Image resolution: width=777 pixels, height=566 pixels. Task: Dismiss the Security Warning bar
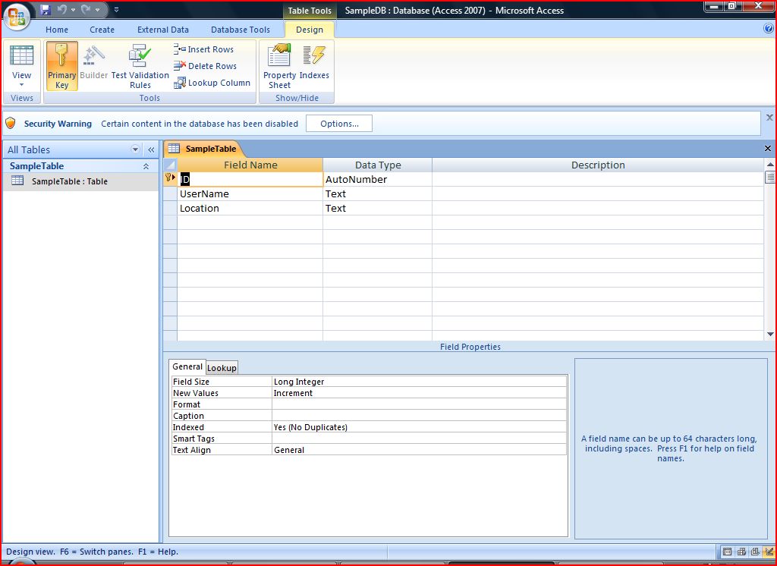click(769, 118)
